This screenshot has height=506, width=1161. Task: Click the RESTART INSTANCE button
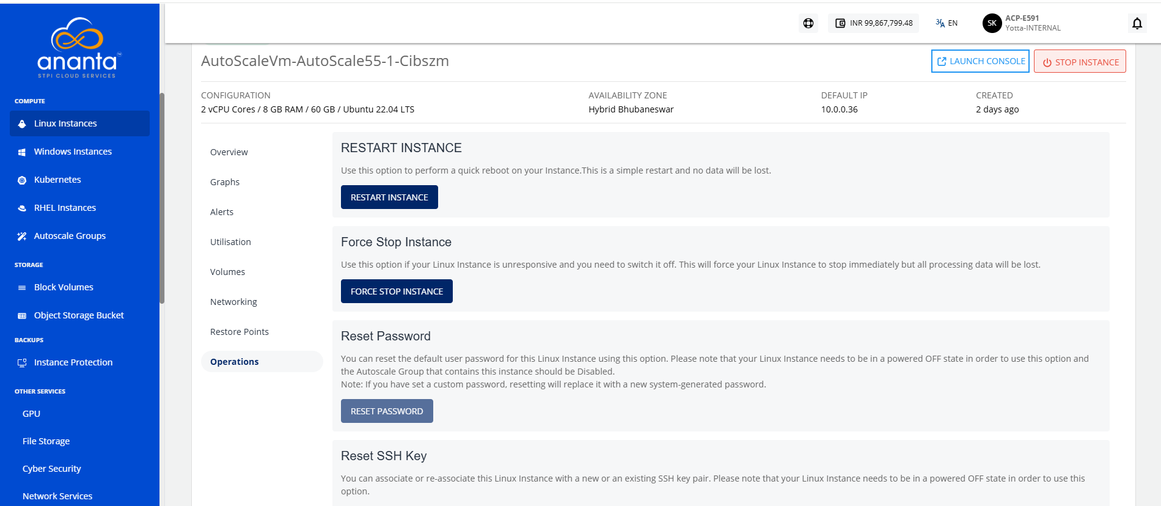pos(389,197)
